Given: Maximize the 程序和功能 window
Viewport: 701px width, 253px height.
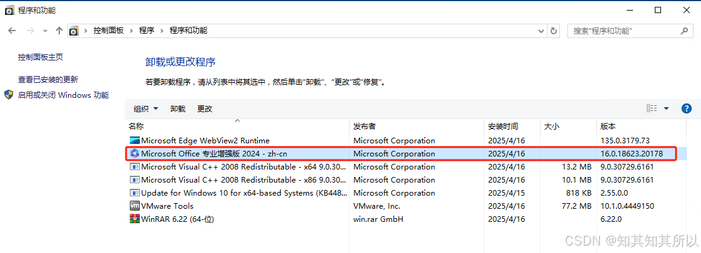Looking at the screenshot, I should click(658, 10).
